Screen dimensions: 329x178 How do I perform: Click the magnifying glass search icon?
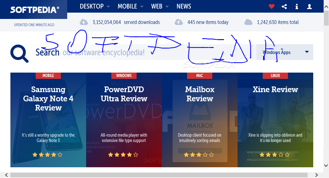tap(19, 53)
